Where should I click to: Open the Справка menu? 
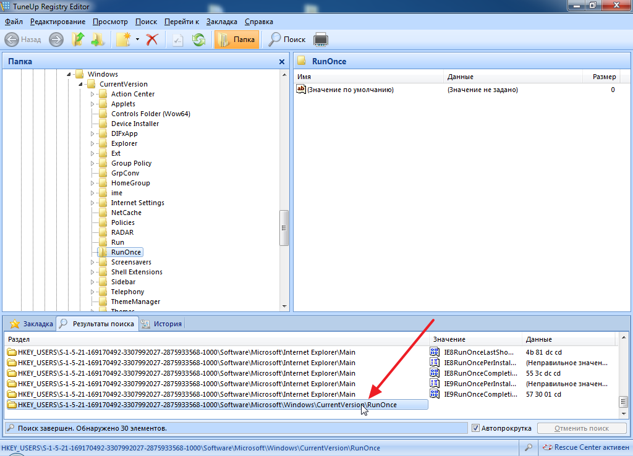[259, 22]
